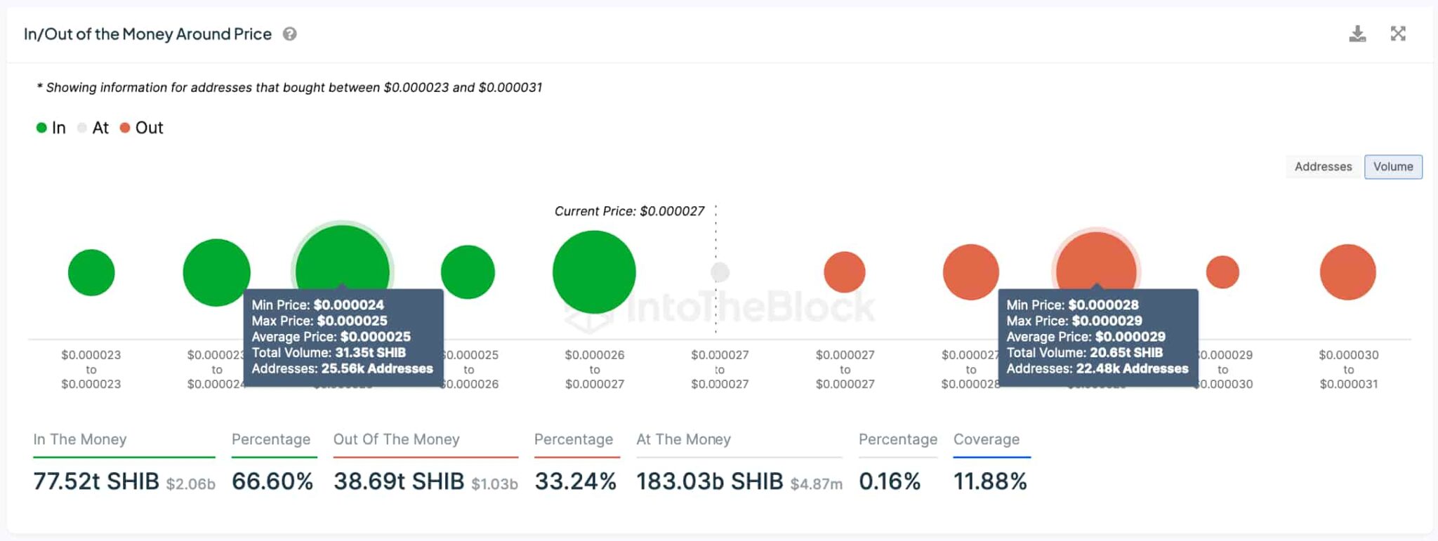Screen dimensions: 1438x541
Task: Click the At The Money heading
Action: [683, 439]
